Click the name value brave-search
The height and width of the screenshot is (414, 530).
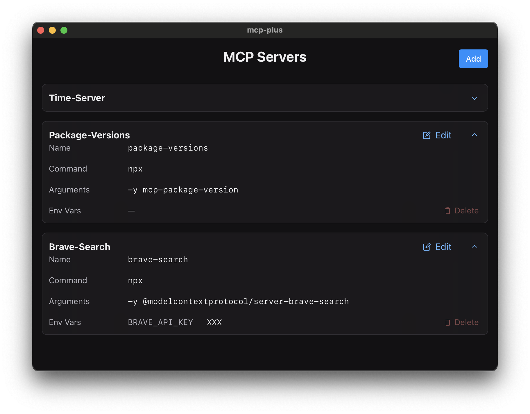click(x=158, y=260)
